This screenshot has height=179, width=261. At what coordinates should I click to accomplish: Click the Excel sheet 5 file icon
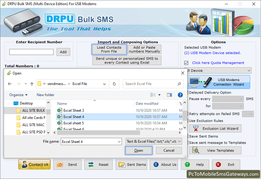(60, 123)
